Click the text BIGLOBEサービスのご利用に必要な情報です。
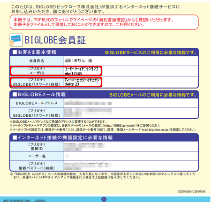The width and height of the screenshot is (211, 205). pos(151,53)
